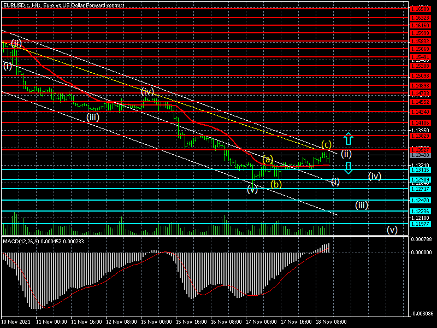437x328 pixels.
Task: Click the cyan down arrow marker
Action: [348, 167]
